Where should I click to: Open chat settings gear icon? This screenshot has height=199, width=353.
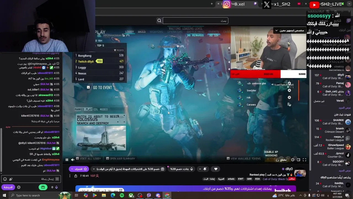tap(19, 187)
